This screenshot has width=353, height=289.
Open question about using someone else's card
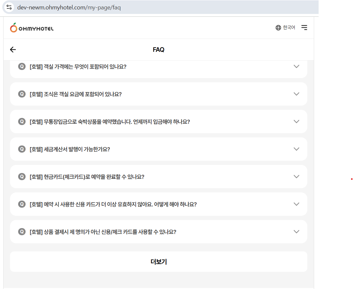point(103,232)
